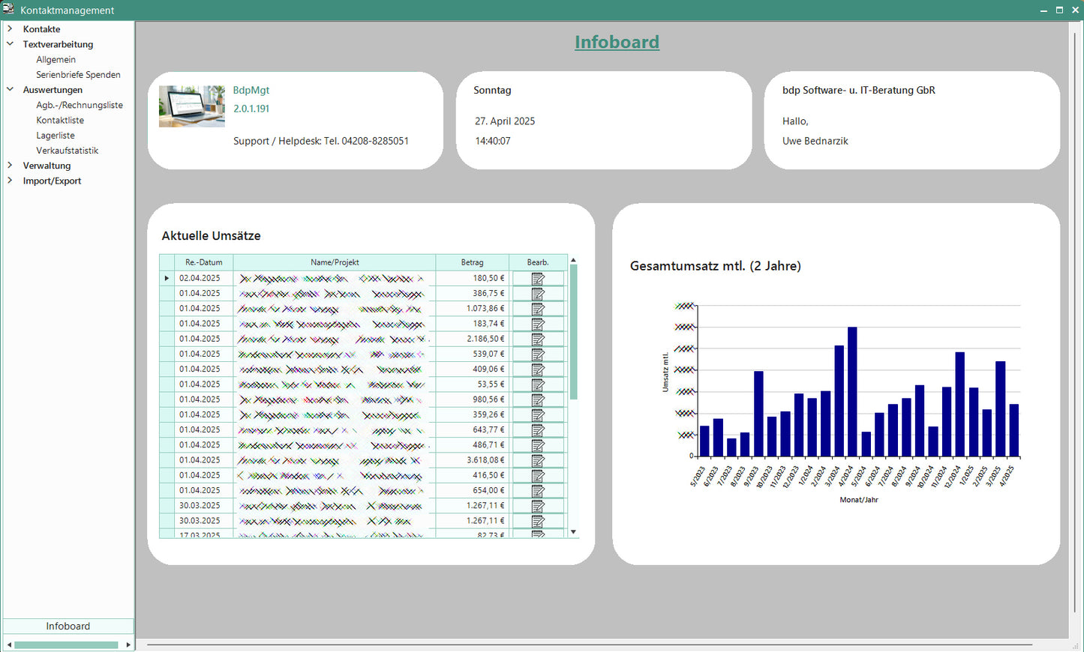The height and width of the screenshot is (652, 1084).
Task: Open Verkaufstatistik in the sidebar
Action: (67, 151)
